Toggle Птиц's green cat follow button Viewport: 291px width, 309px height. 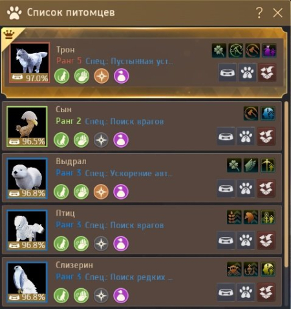61,244
